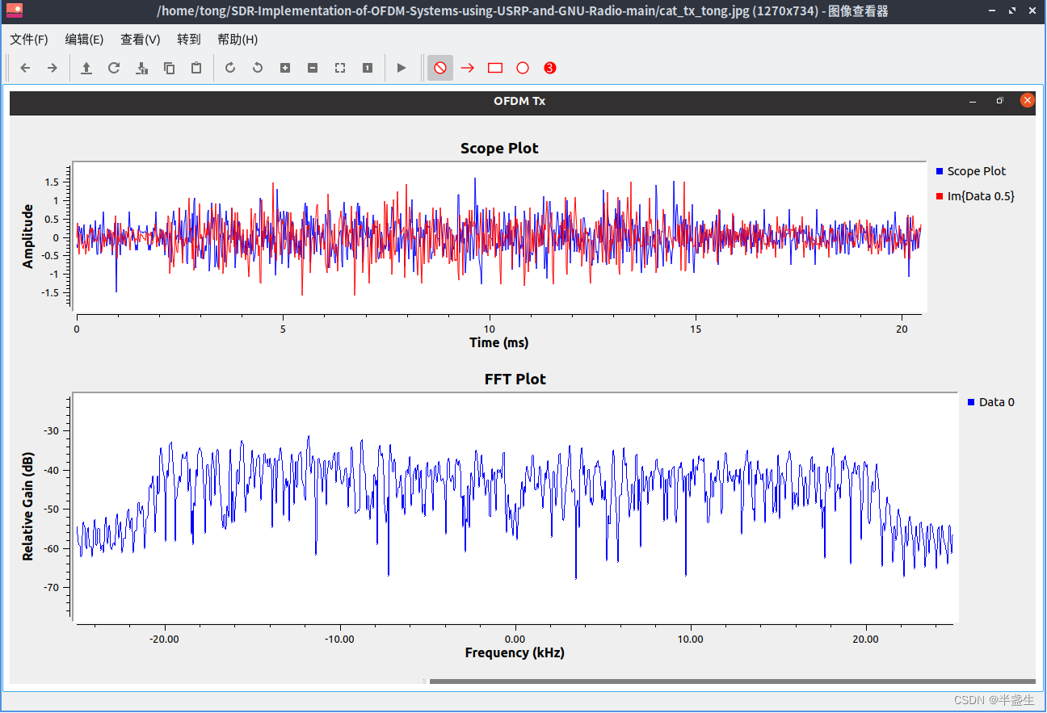
Task: Click the image viewer app icon in title bar
Action: tap(14, 11)
